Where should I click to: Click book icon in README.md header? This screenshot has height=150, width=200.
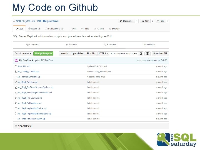[16, 126]
